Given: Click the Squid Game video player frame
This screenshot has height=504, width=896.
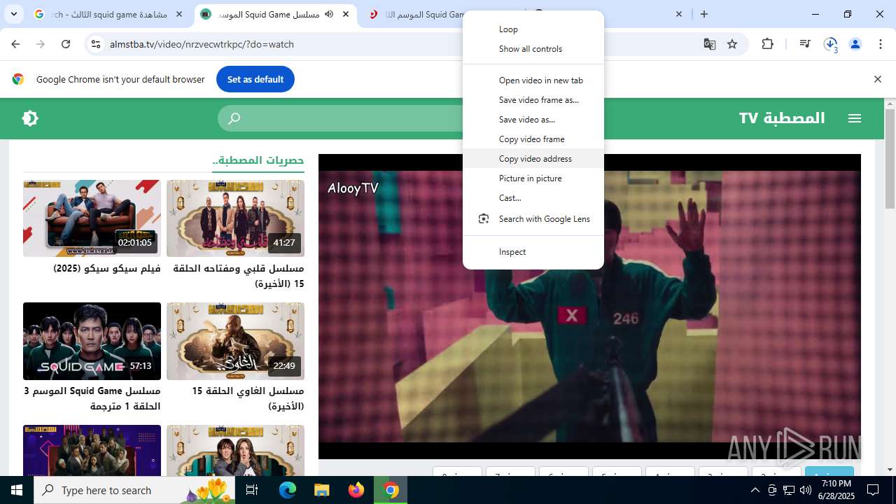Looking at the screenshot, I should point(589,307).
